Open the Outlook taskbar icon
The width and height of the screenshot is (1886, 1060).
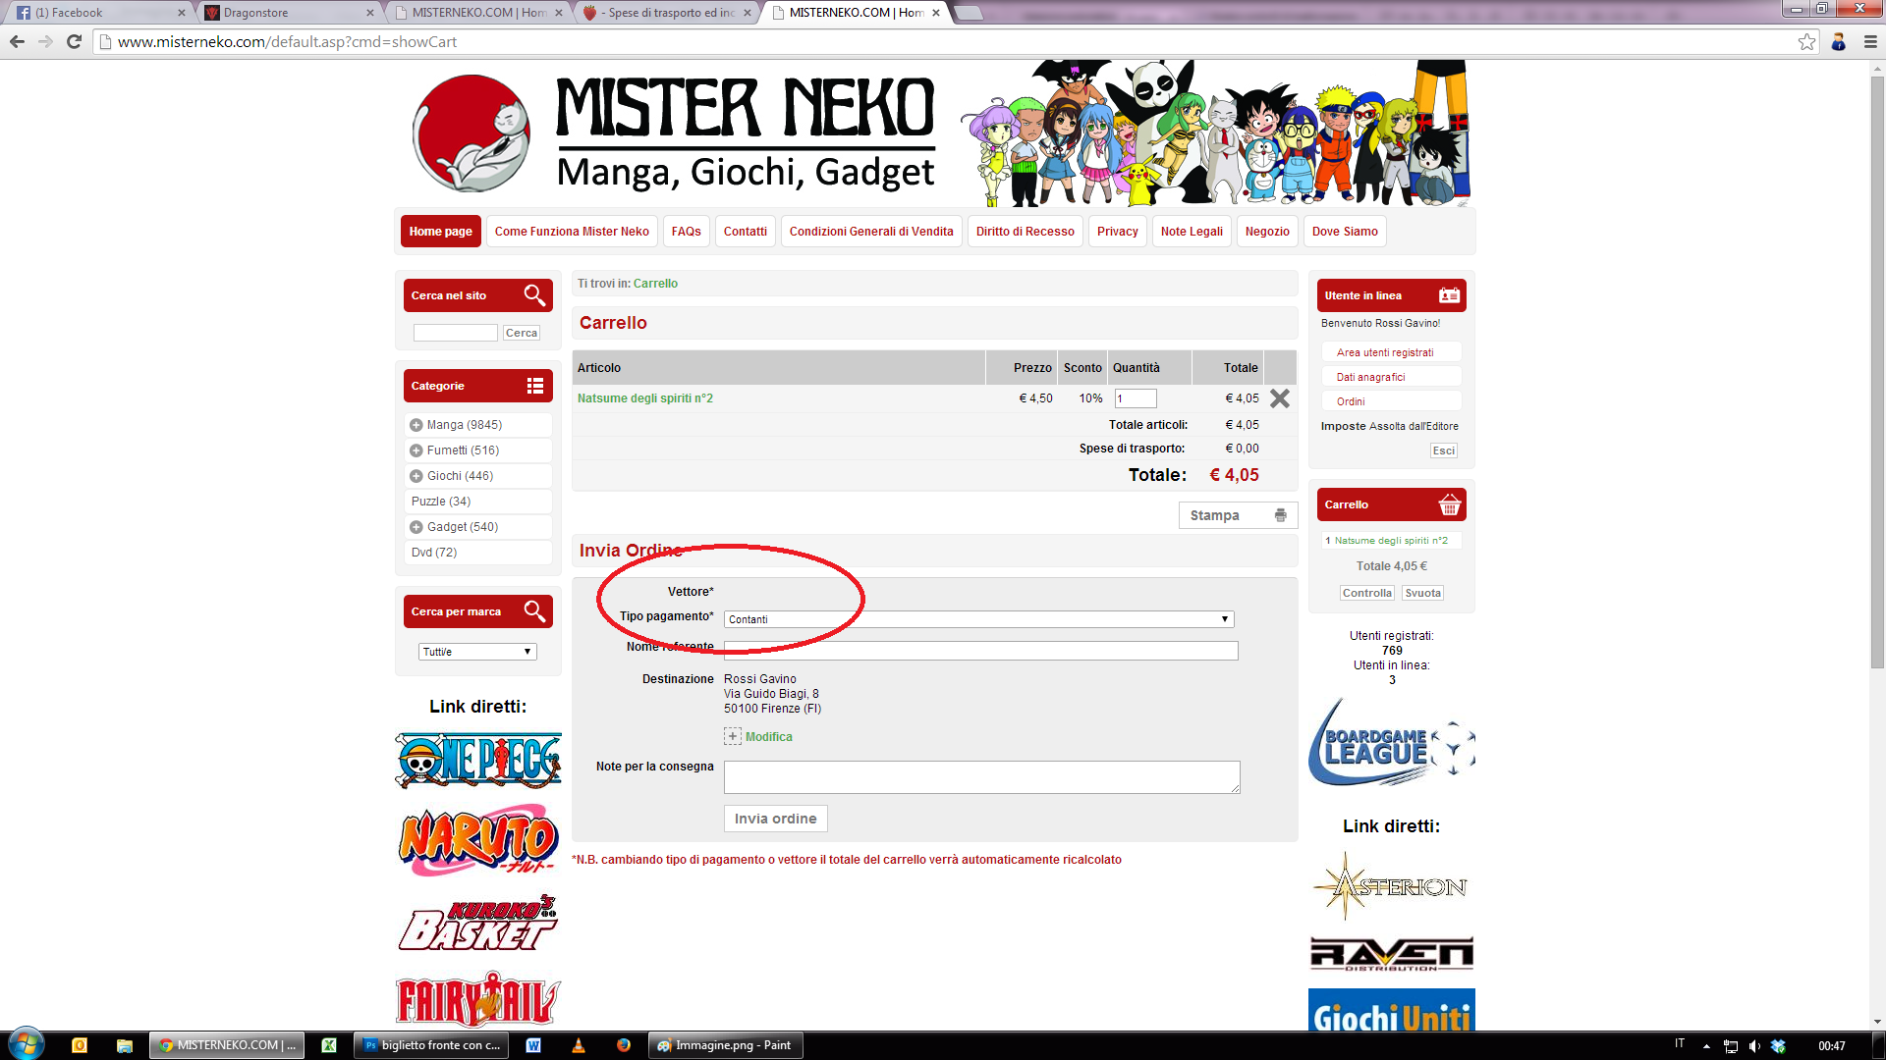tap(80, 1045)
